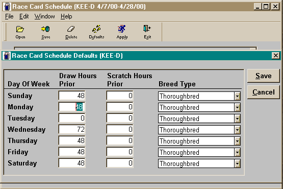Open the Window menu
Image resolution: width=283 pixels, height=189 pixels.
click(x=44, y=16)
